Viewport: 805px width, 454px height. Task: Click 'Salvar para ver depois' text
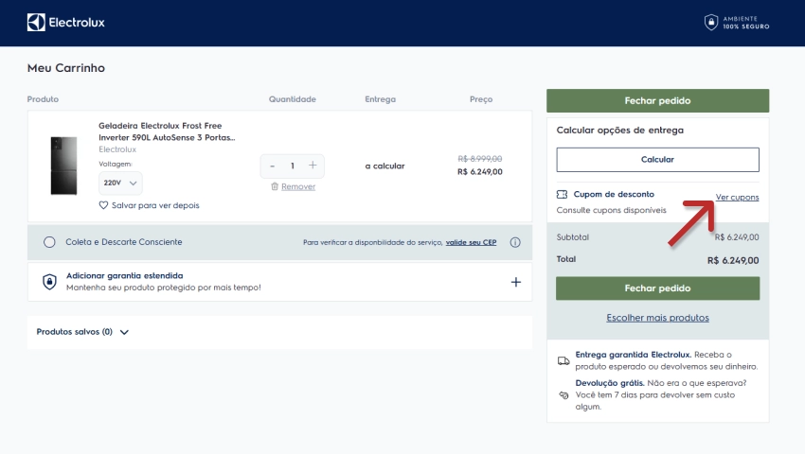coord(155,205)
